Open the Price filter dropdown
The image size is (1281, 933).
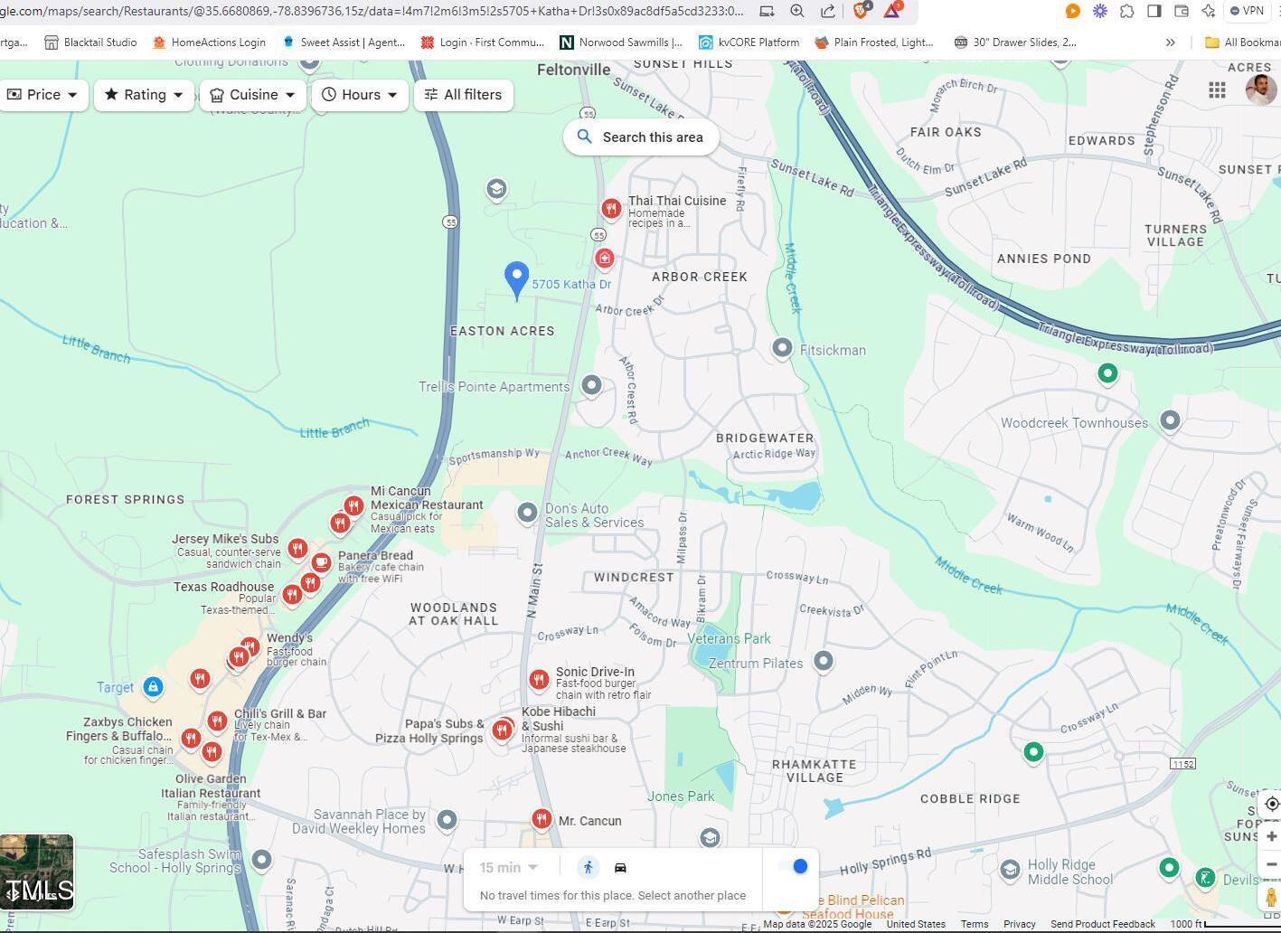(x=42, y=95)
